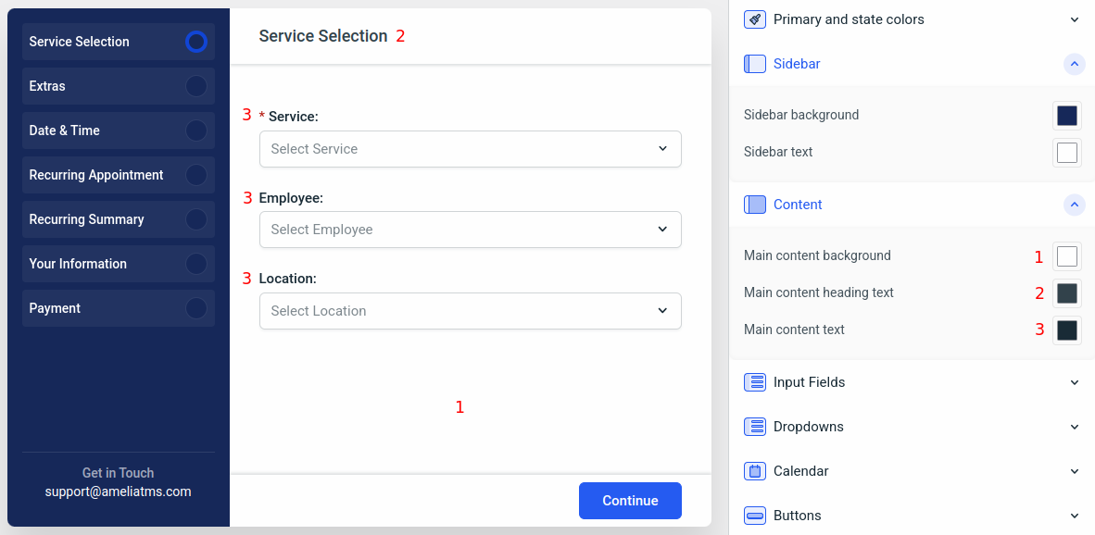Click the Primary and state colors paintbrush icon
Screen dimensions: 1095x535
click(x=755, y=19)
